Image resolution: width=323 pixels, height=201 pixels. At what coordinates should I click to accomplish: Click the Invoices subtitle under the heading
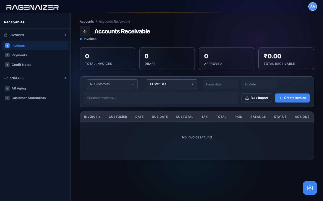pyautogui.click(x=90, y=39)
